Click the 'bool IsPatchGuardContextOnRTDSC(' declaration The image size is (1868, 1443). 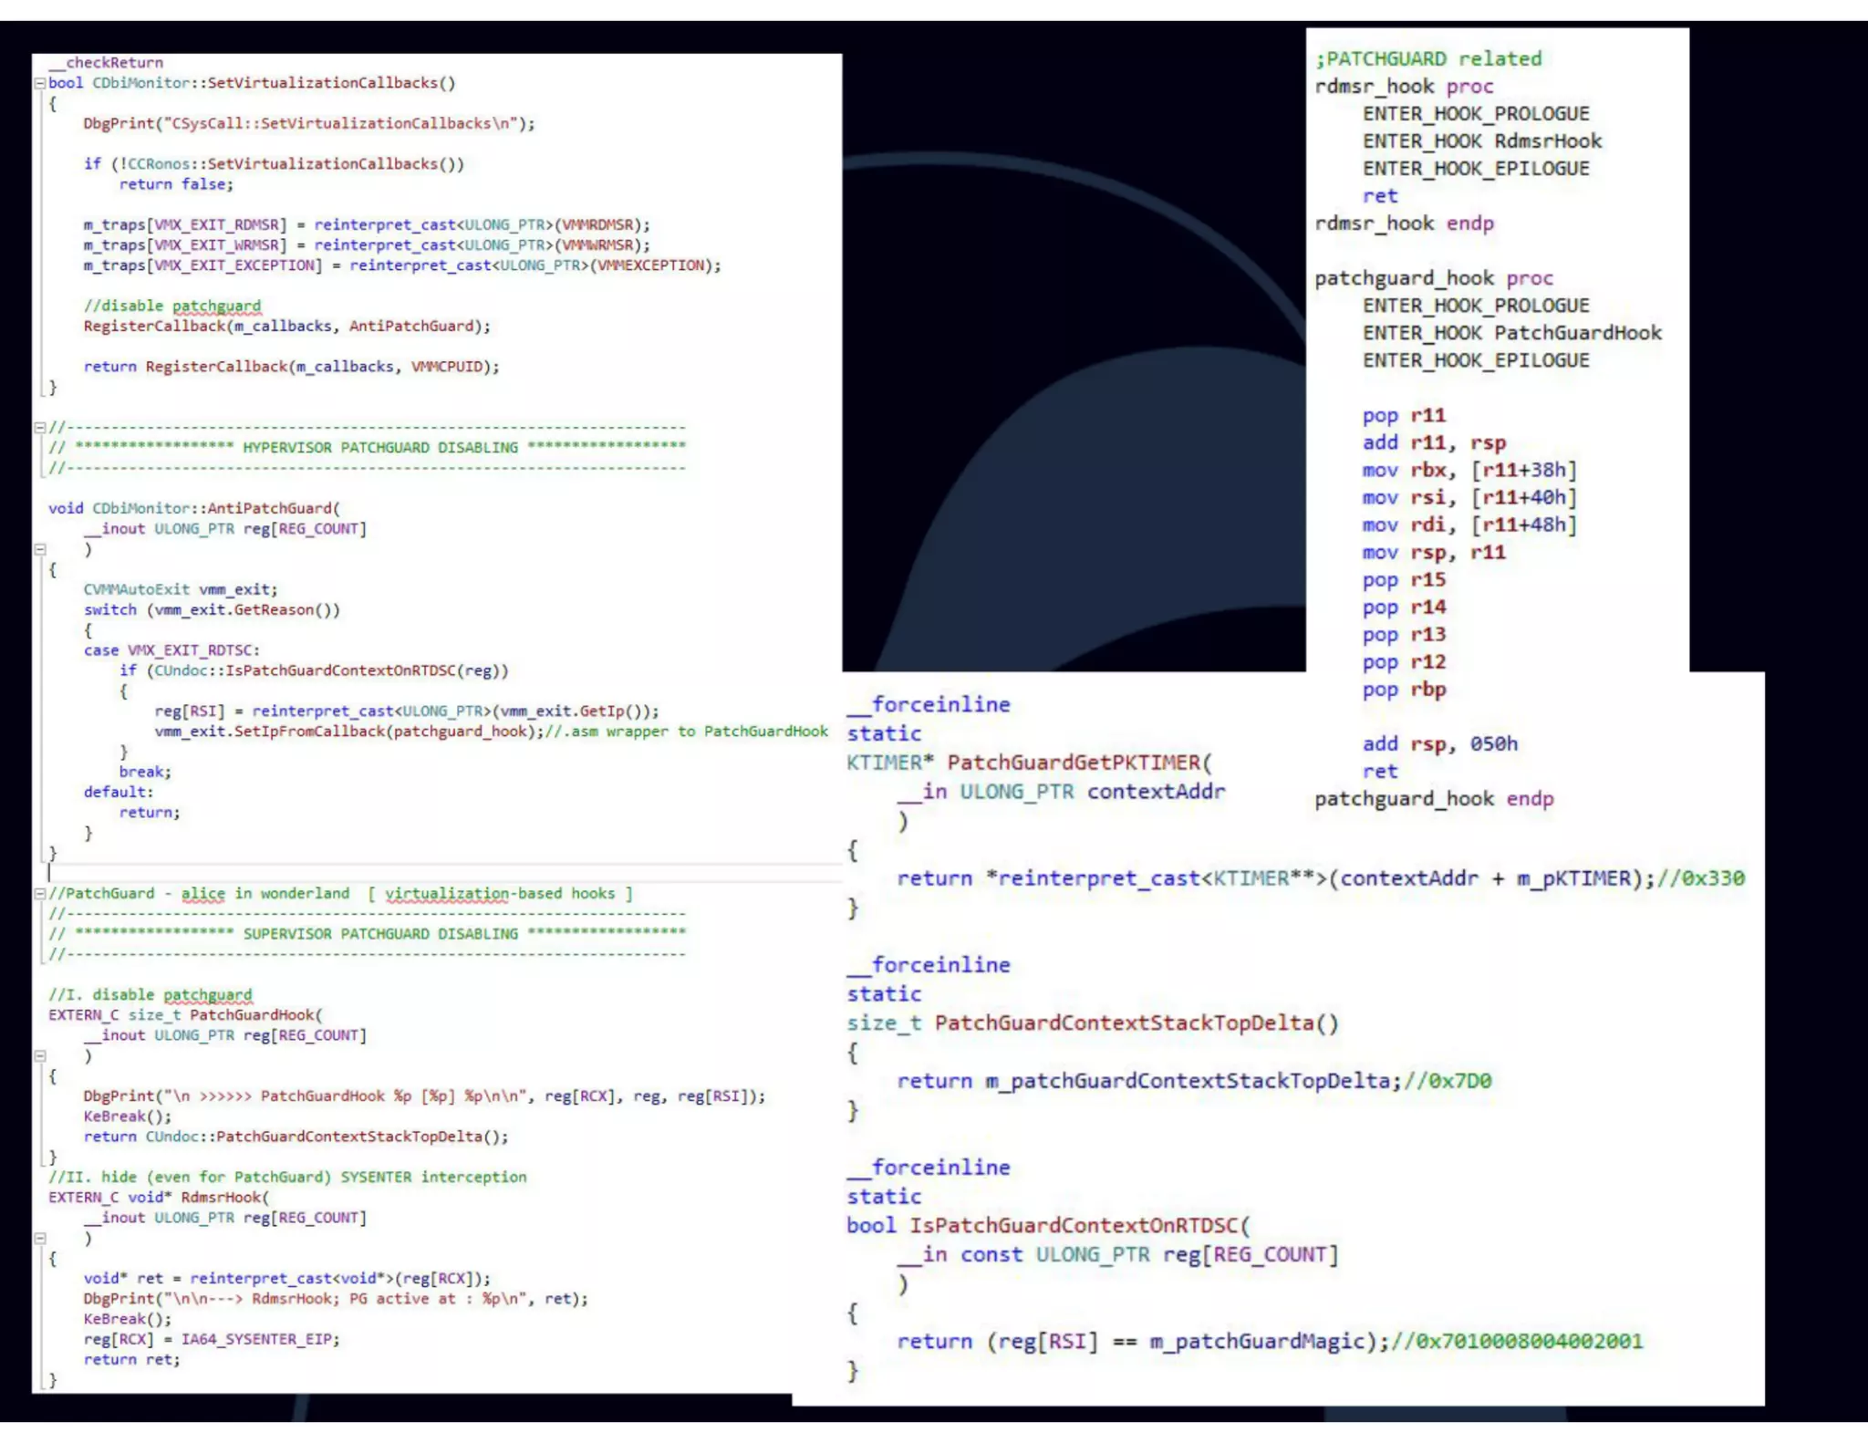pos(1049,1226)
